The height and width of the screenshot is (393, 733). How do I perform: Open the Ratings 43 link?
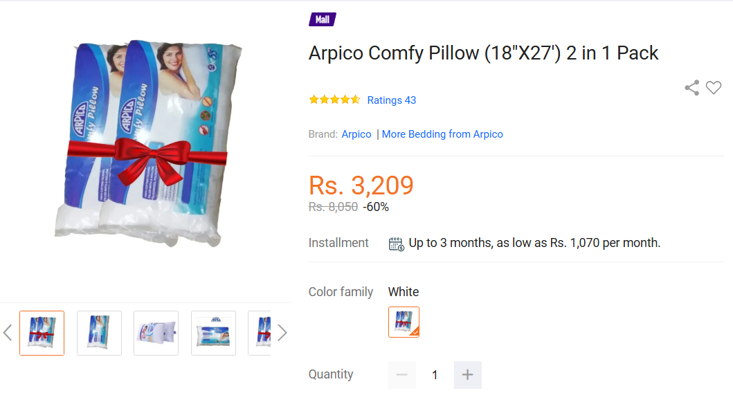coord(392,100)
